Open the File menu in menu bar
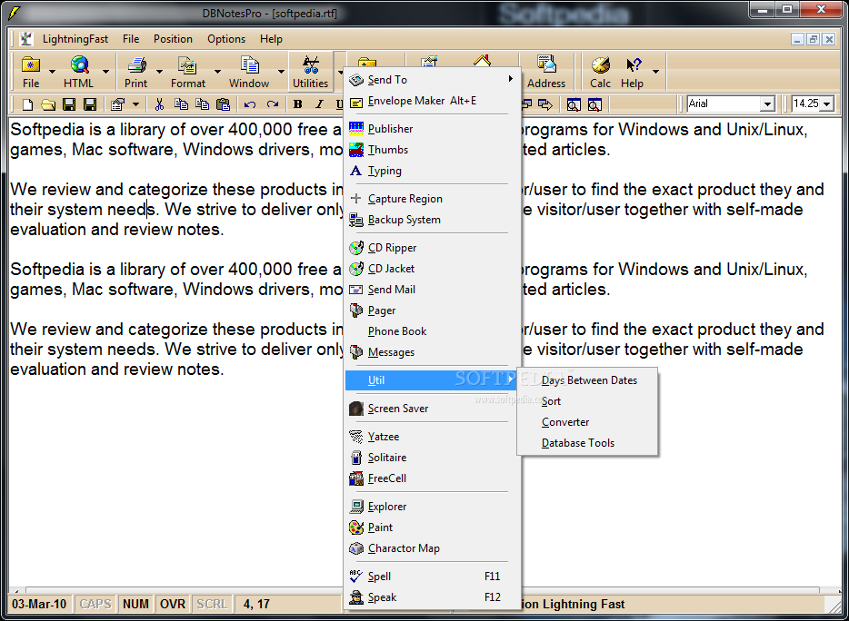Image resolution: width=849 pixels, height=621 pixels. pyautogui.click(x=131, y=39)
